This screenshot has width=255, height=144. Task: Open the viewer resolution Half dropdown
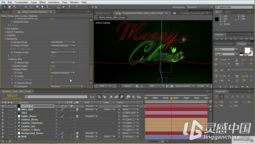(x=157, y=86)
